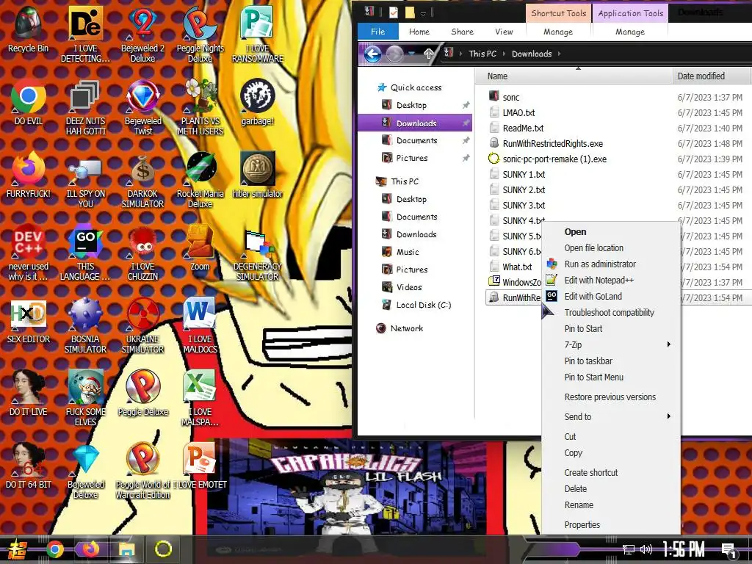
Task: Open Manage tab under Shortcut Tools
Action: [558, 32]
